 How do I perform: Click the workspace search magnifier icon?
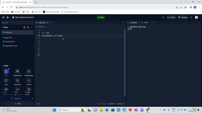(x=163, y=18)
